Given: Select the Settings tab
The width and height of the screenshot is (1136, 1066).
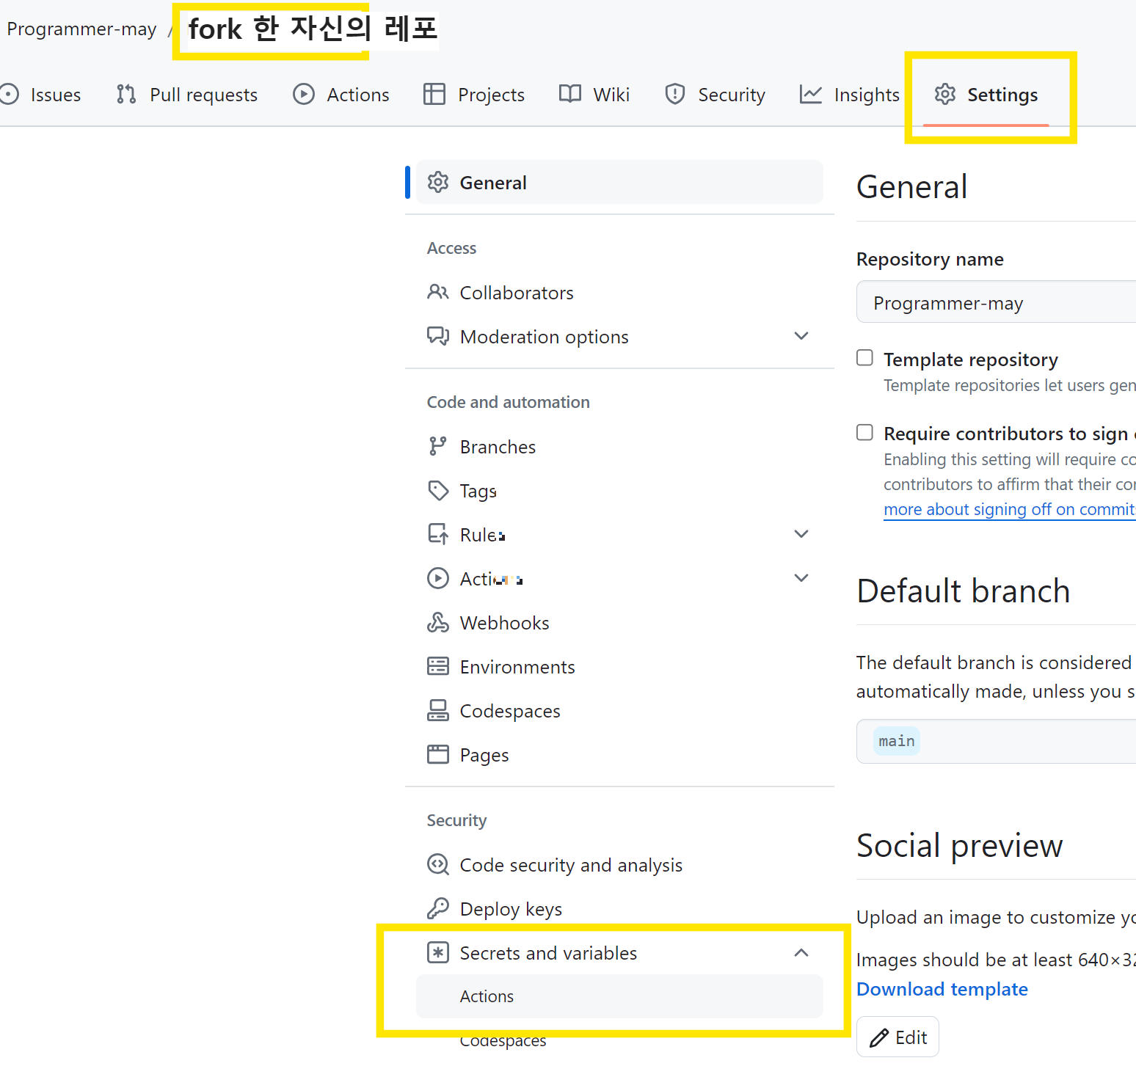Looking at the screenshot, I should (x=986, y=95).
